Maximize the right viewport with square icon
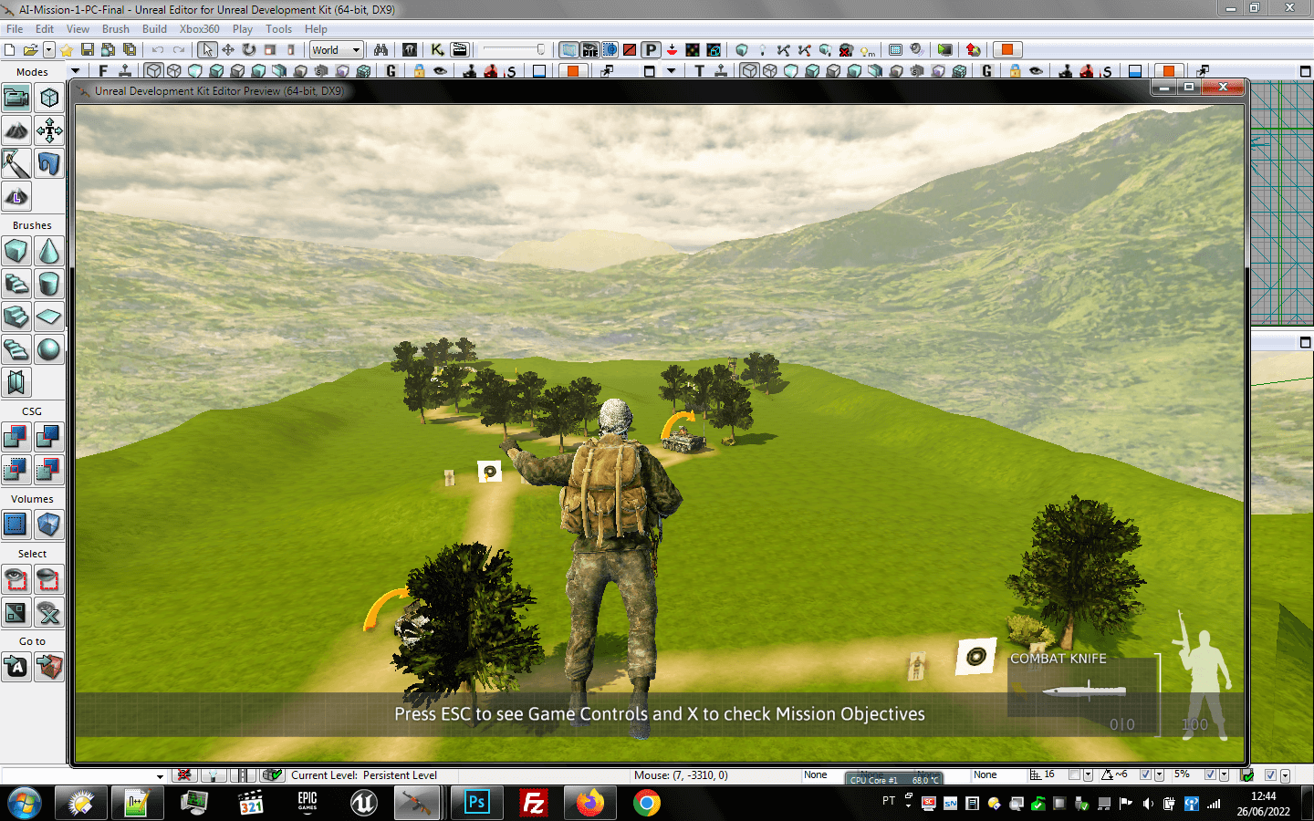The image size is (1314, 821). pyautogui.click(x=1305, y=71)
